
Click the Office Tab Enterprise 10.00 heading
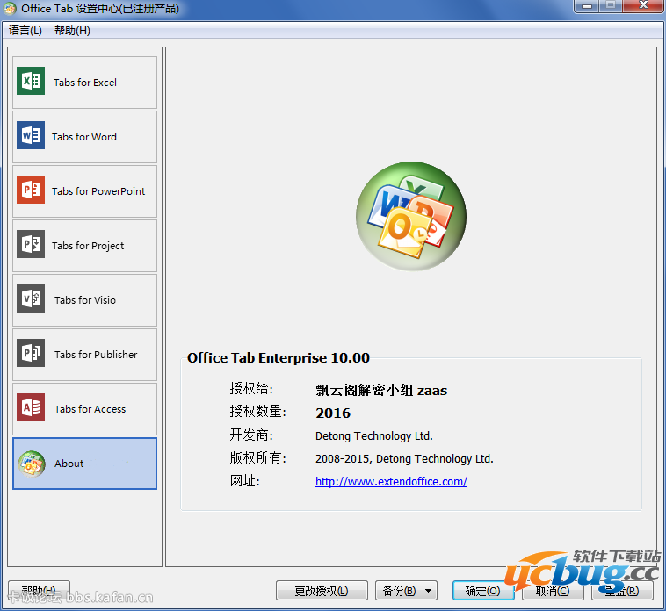(x=279, y=357)
